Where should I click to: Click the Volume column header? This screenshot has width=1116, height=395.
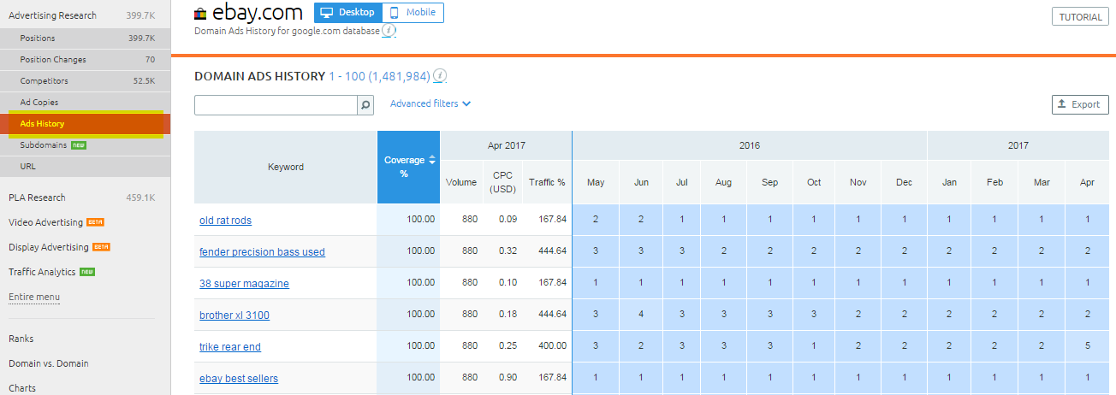(x=461, y=182)
